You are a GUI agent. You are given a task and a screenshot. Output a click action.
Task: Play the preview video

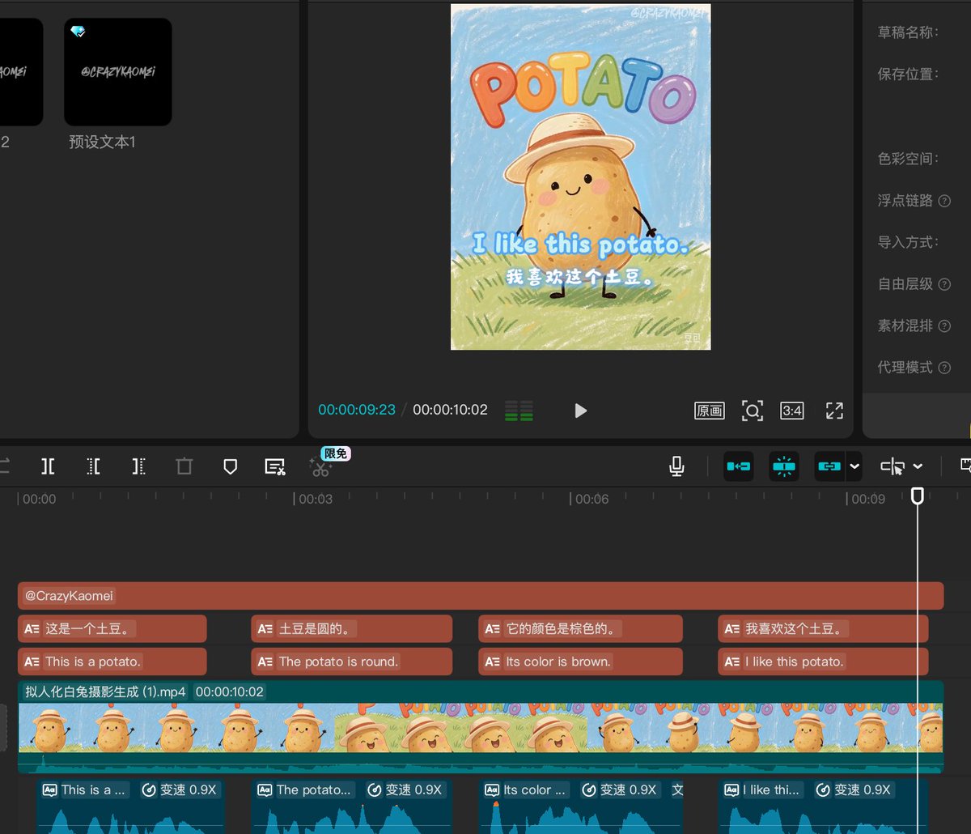point(580,411)
